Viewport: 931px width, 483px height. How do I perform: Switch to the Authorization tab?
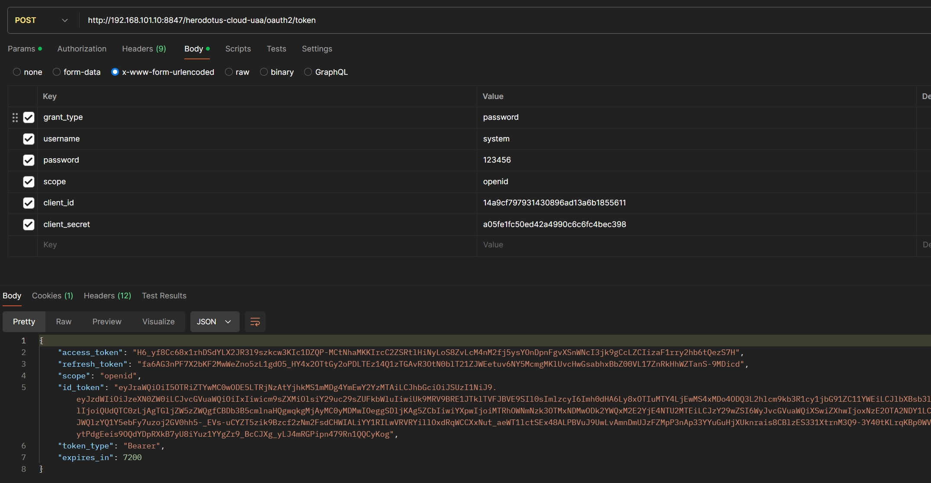point(82,49)
